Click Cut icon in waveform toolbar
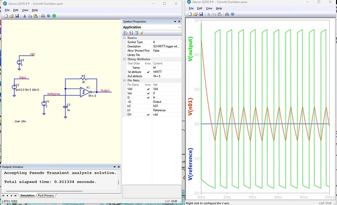337x205 pixels. point(209,14)
